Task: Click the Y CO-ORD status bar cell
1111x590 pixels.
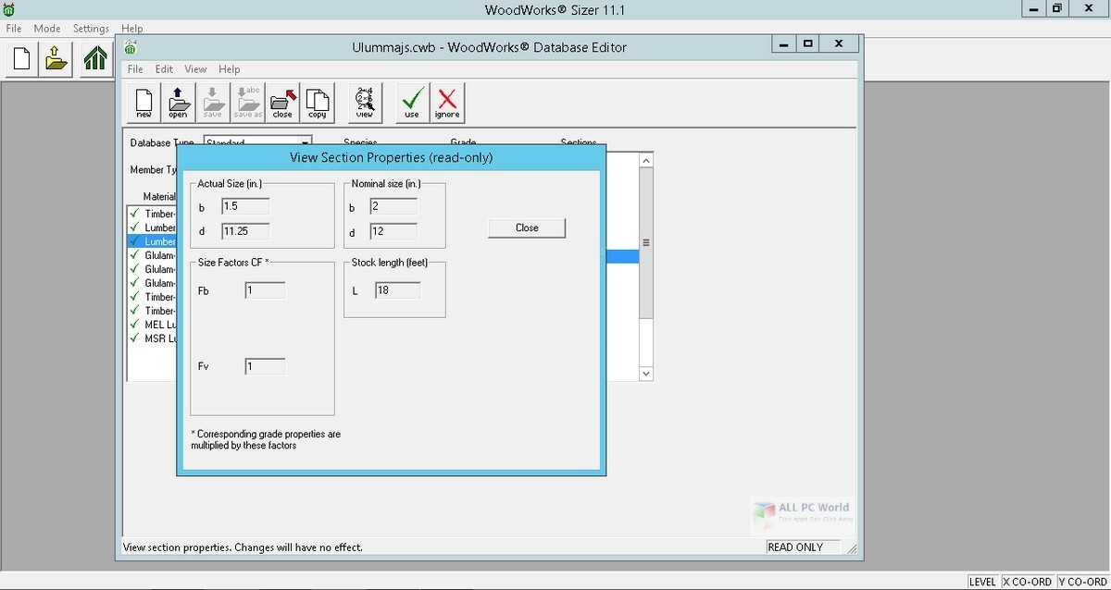Action: point(1082,582)
